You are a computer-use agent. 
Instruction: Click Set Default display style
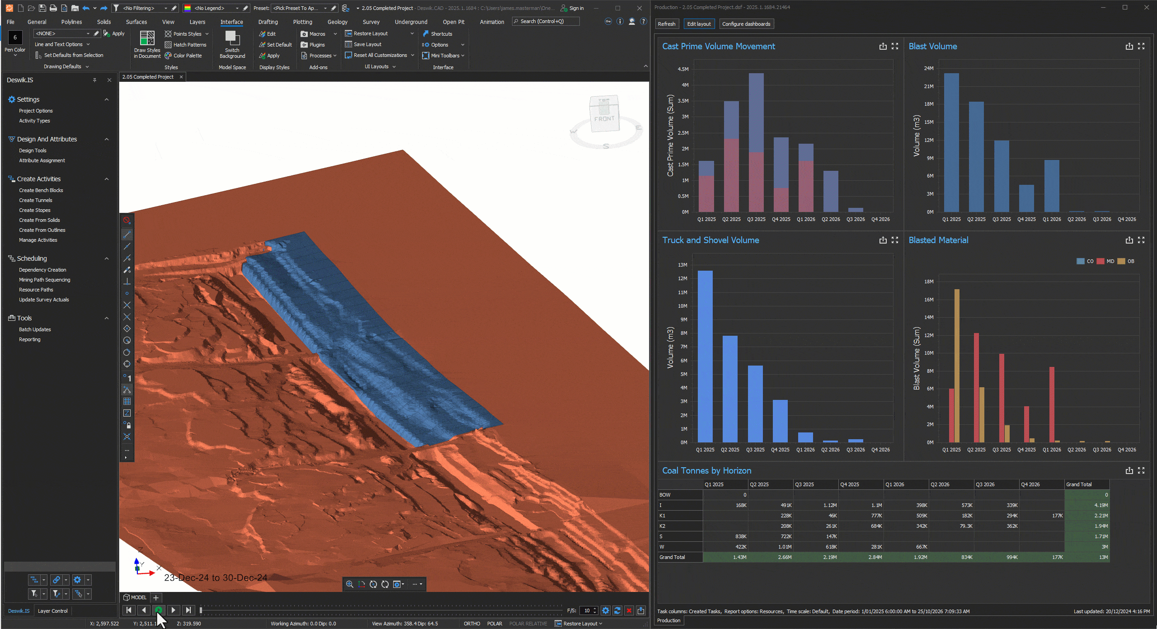275,45
